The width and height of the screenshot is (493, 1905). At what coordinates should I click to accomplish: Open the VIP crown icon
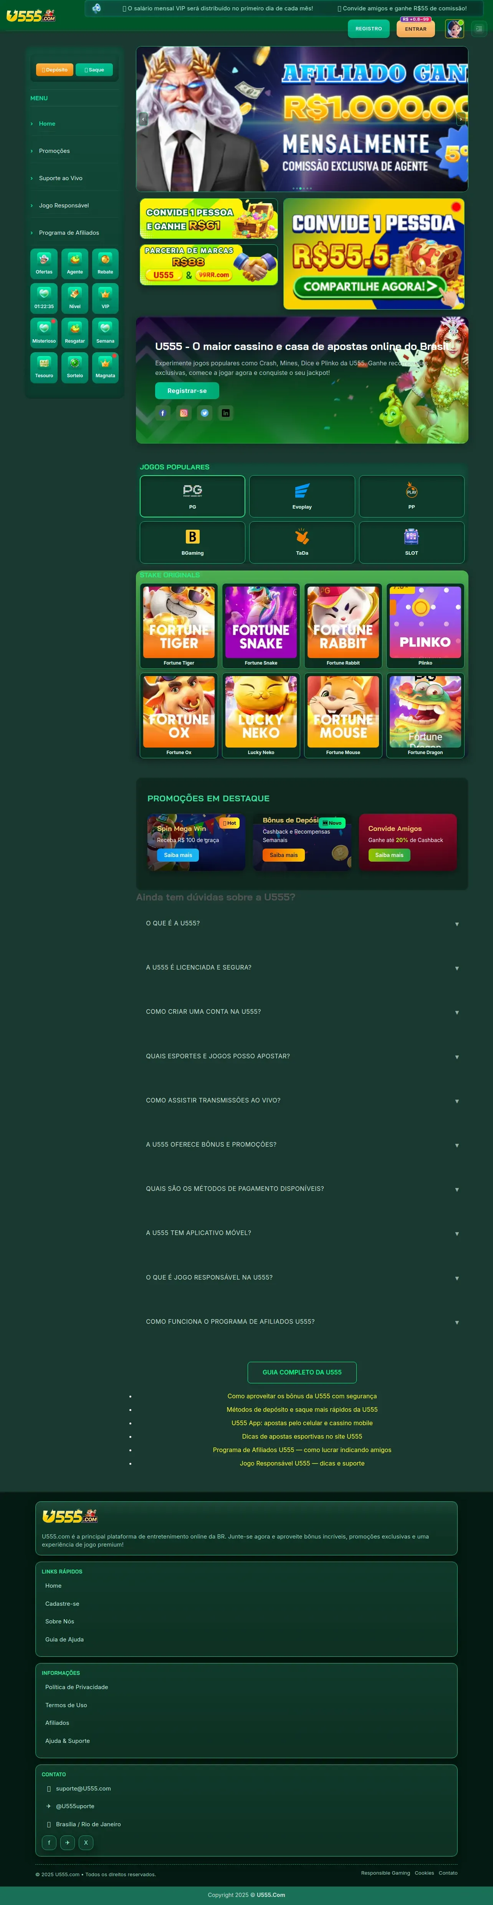point(105,298)
